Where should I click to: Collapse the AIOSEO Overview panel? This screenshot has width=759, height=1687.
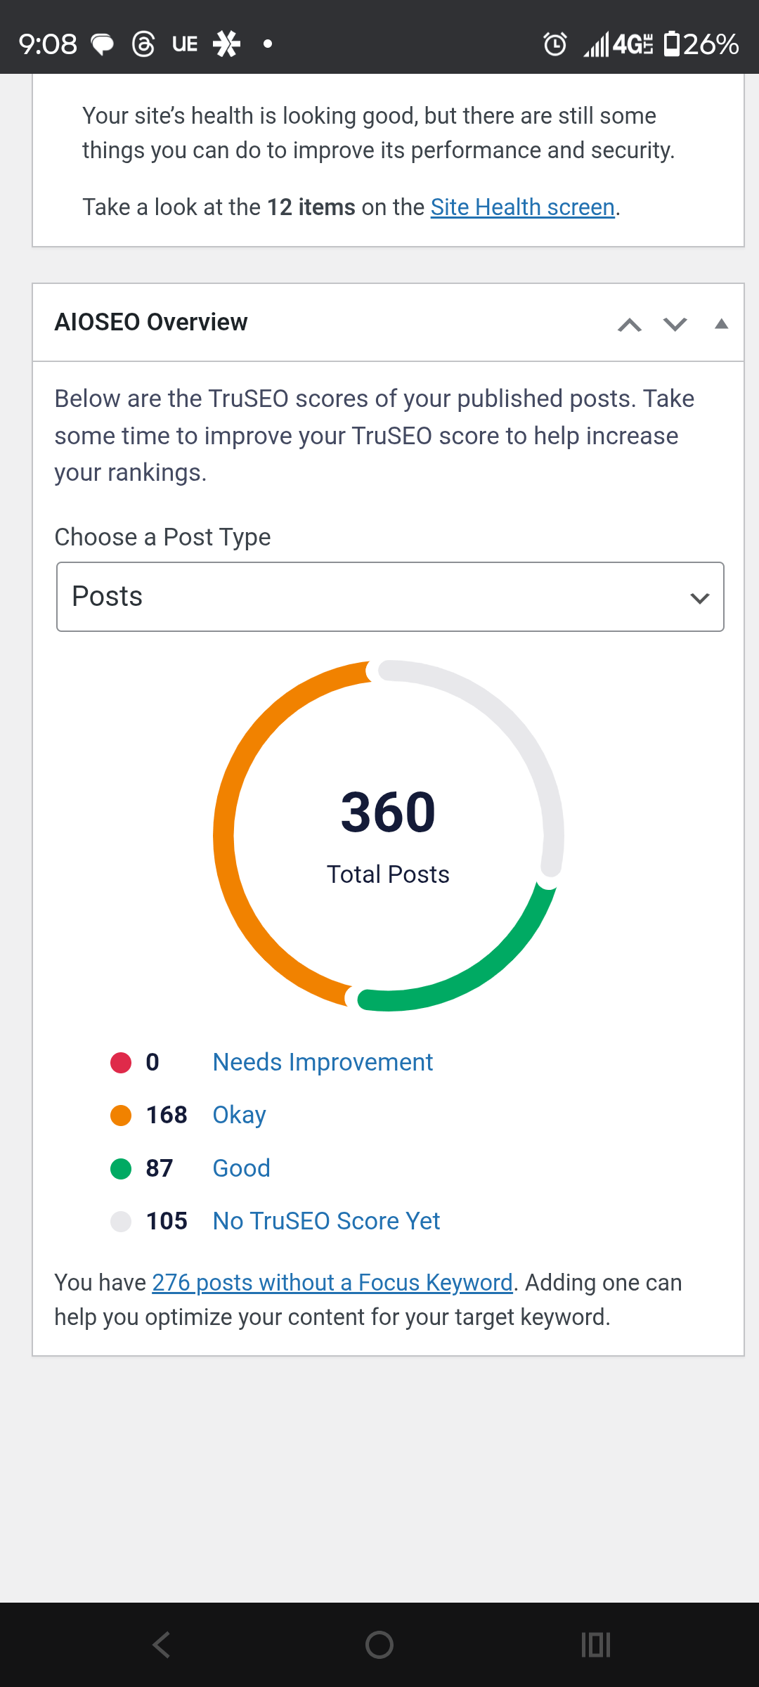[721, 324]
